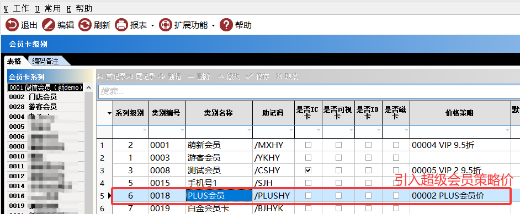This screenshot has width=520, height=214.
Task: Select 0028 游客会员 in series list
Action: 46,107
